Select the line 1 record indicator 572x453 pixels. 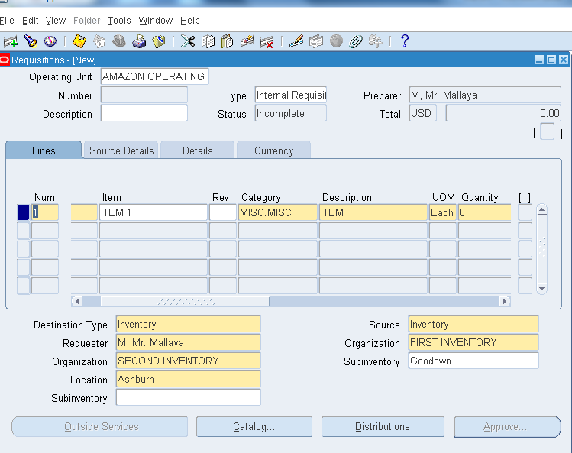pos(23,212)
